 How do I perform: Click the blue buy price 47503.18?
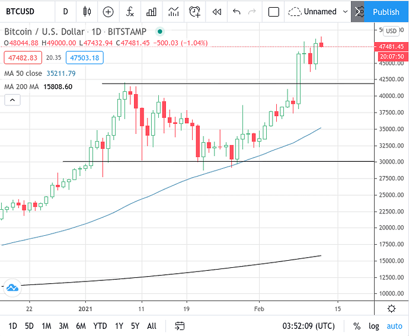tap(85, 57)
